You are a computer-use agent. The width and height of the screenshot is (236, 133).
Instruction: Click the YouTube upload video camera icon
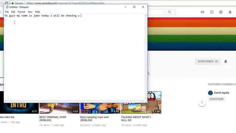202,12
